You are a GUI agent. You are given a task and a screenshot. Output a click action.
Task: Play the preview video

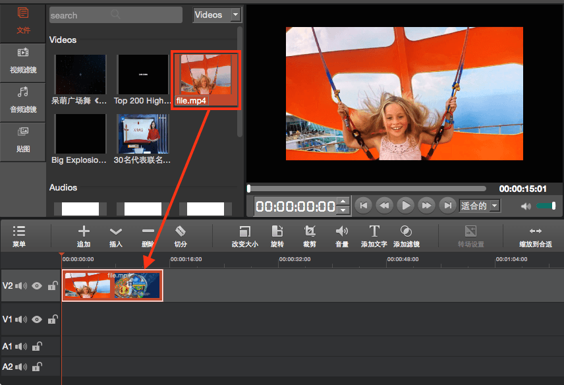(x=405, y=206)
